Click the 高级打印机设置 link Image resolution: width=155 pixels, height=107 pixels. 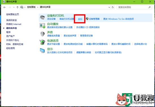tap(67, 19)
